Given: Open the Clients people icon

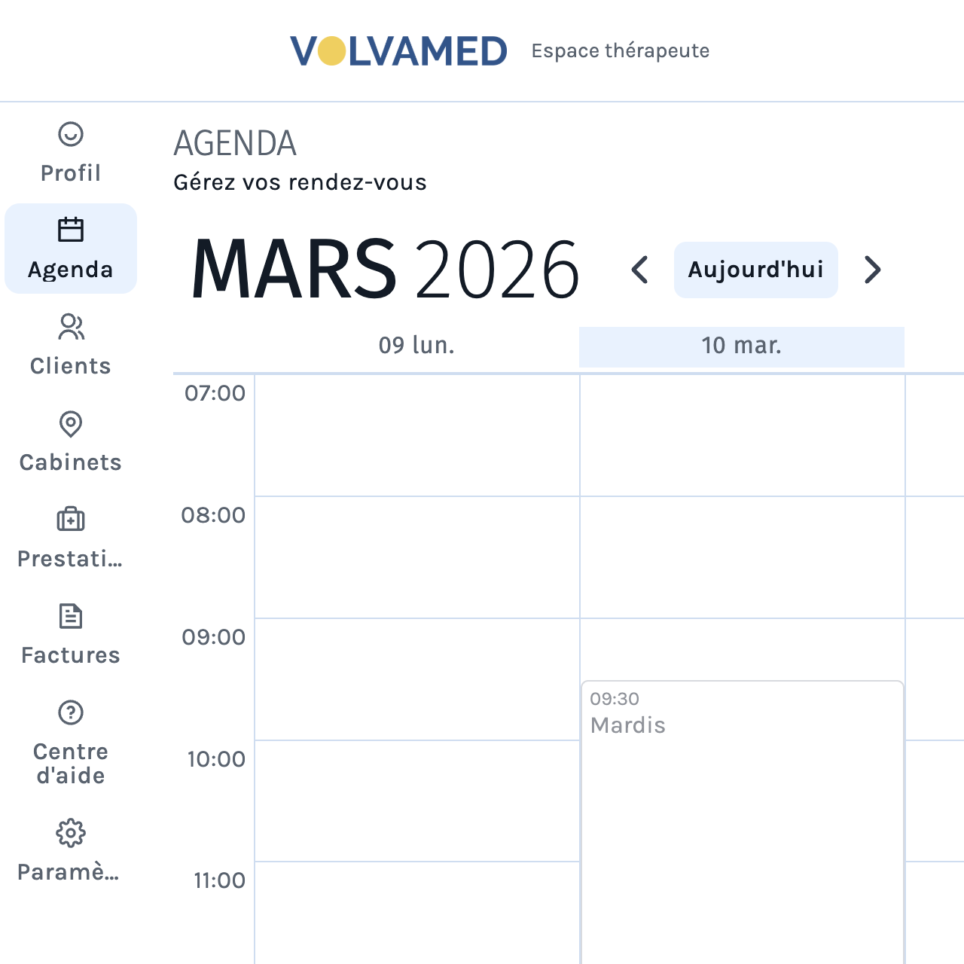Looking at the screenshot, I should [71, 327].
